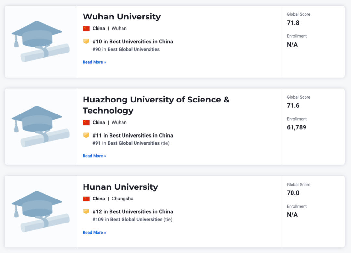Click the yellow badge icon beside #10 ranking
The width and height of the screenshot is (351, 253).
(86, 41)
